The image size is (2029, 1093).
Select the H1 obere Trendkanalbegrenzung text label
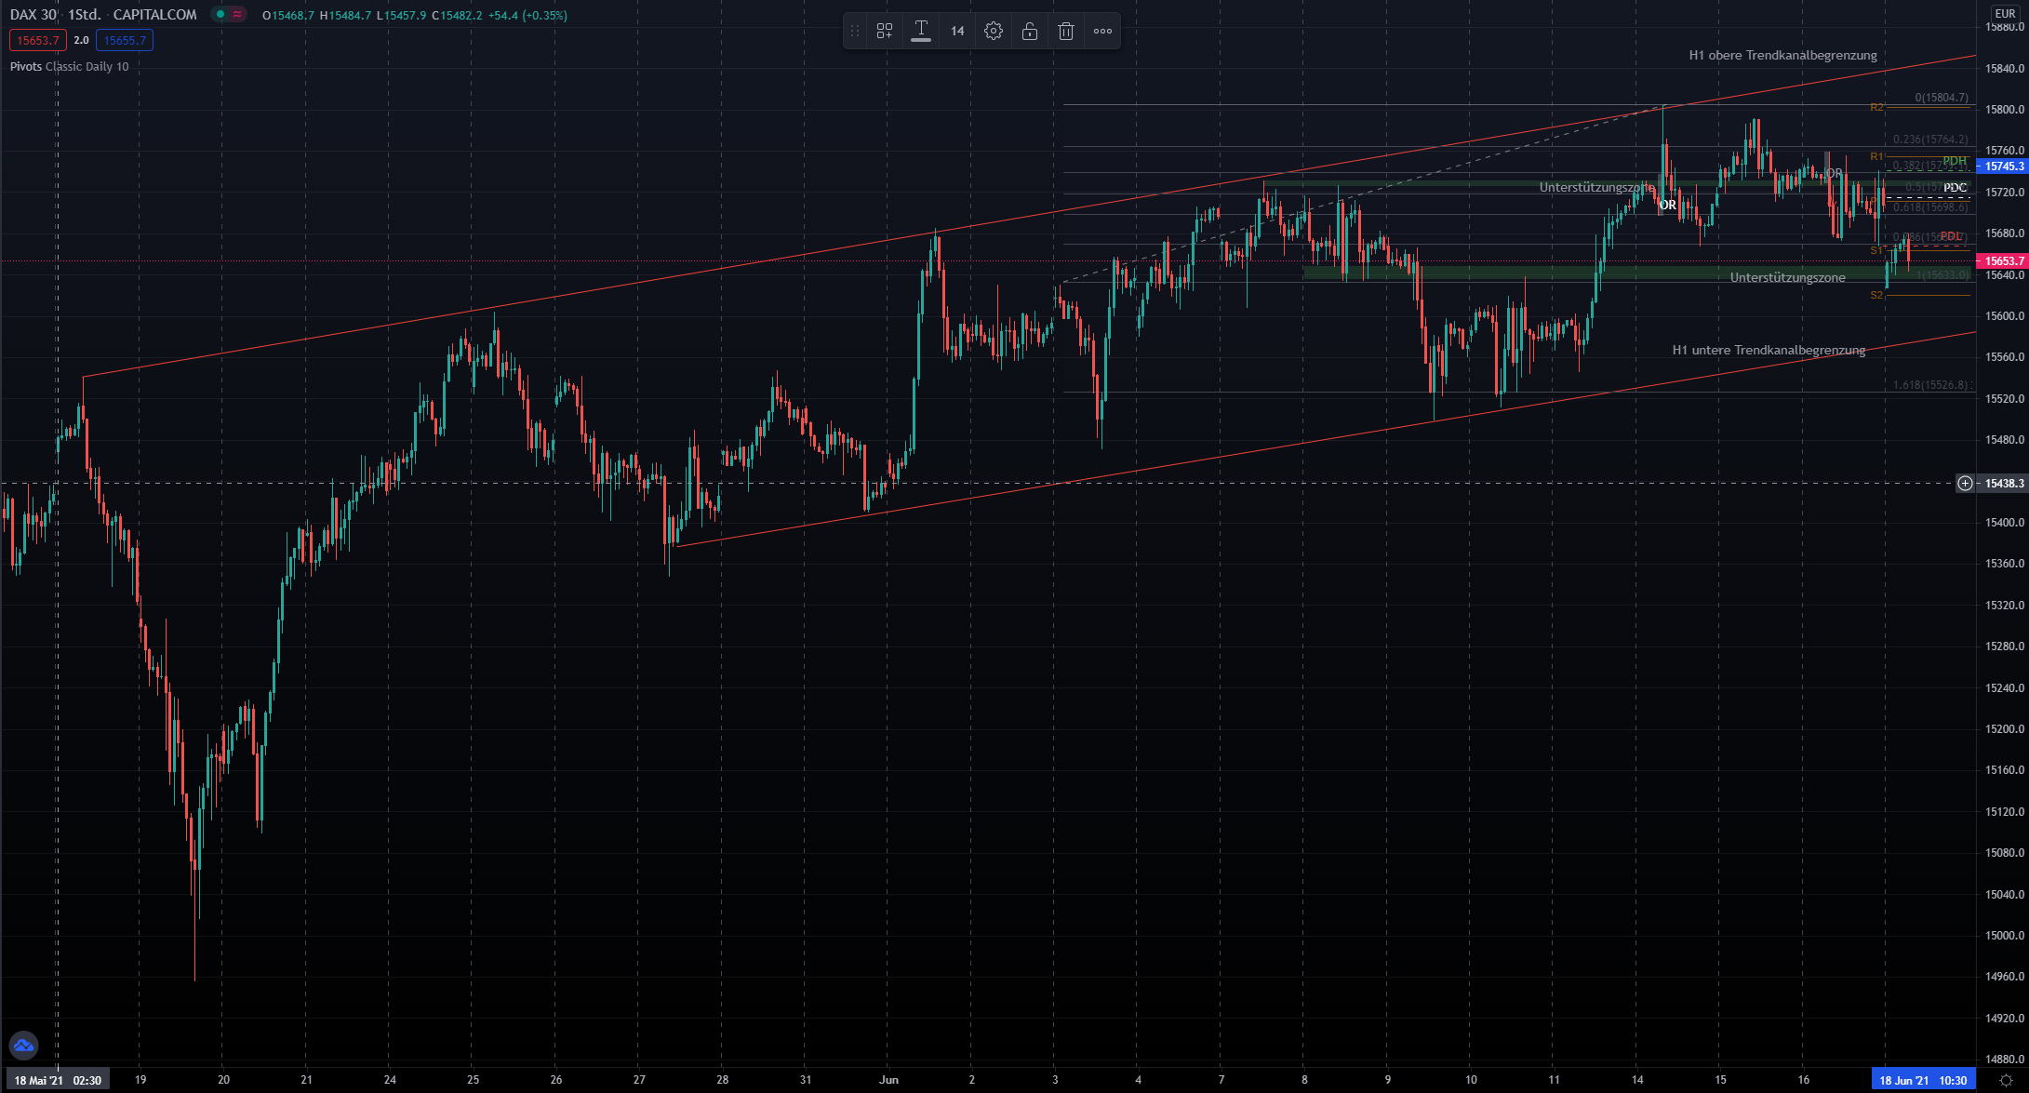click(x=1782, y=55)
